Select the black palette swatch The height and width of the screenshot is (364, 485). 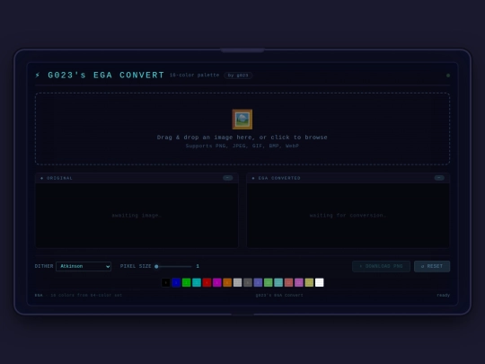166,282
